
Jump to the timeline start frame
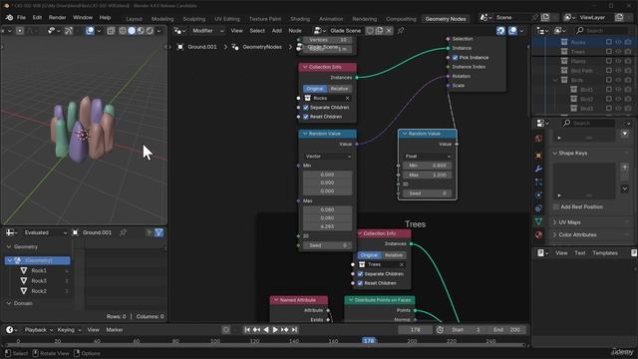tap(247, 330)
